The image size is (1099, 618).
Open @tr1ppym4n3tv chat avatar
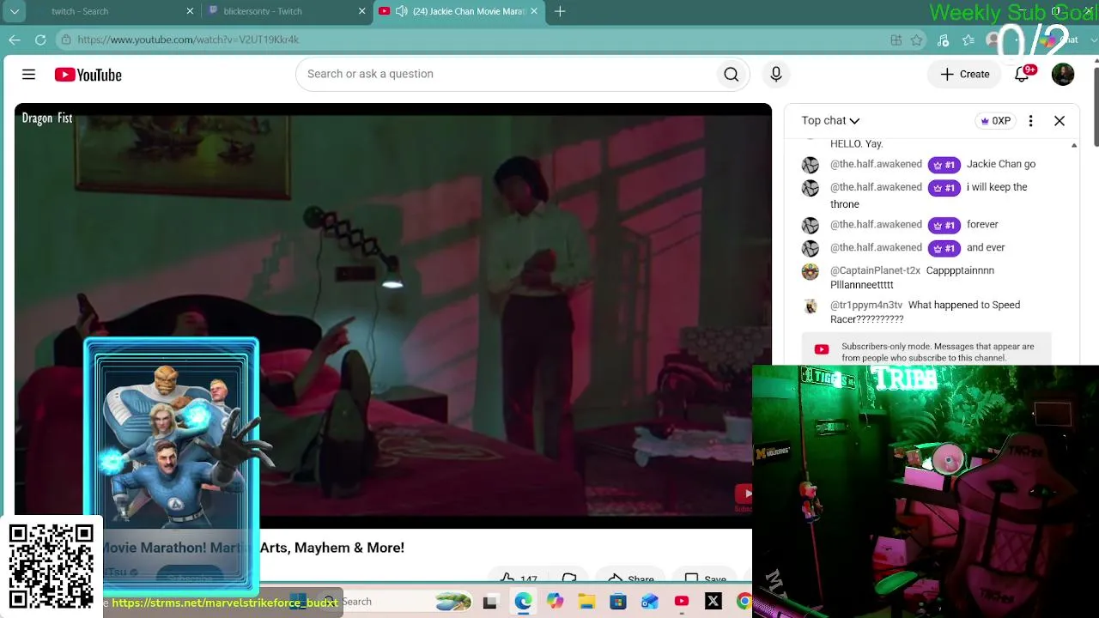tap(811, 306)
